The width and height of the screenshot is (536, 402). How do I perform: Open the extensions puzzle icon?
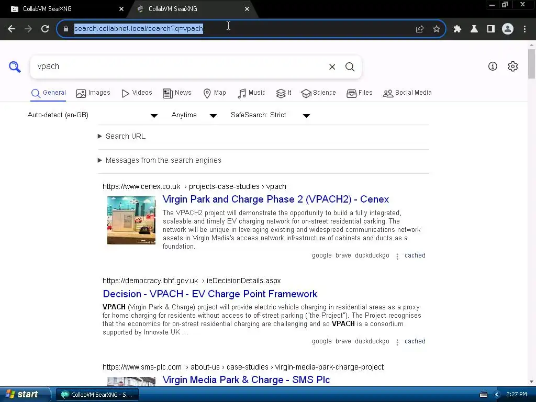pyautogui.click(x=457, y=29)
